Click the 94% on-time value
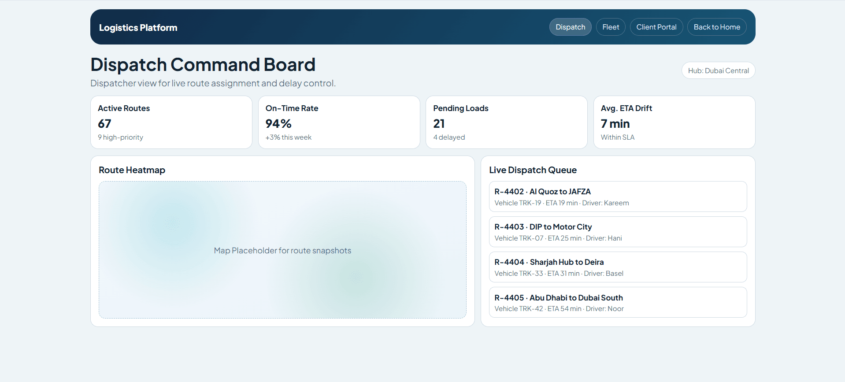This screenshot has height=382, width=845. pyautogui.click(x=278, y=124)
